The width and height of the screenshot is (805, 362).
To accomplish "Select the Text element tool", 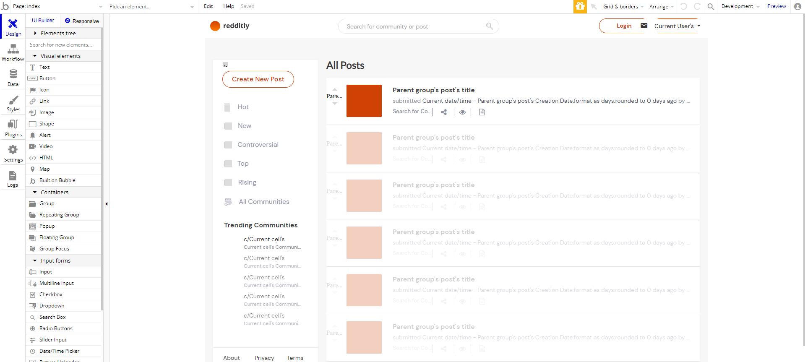I will pyautogui.click(x=64, y=67).
